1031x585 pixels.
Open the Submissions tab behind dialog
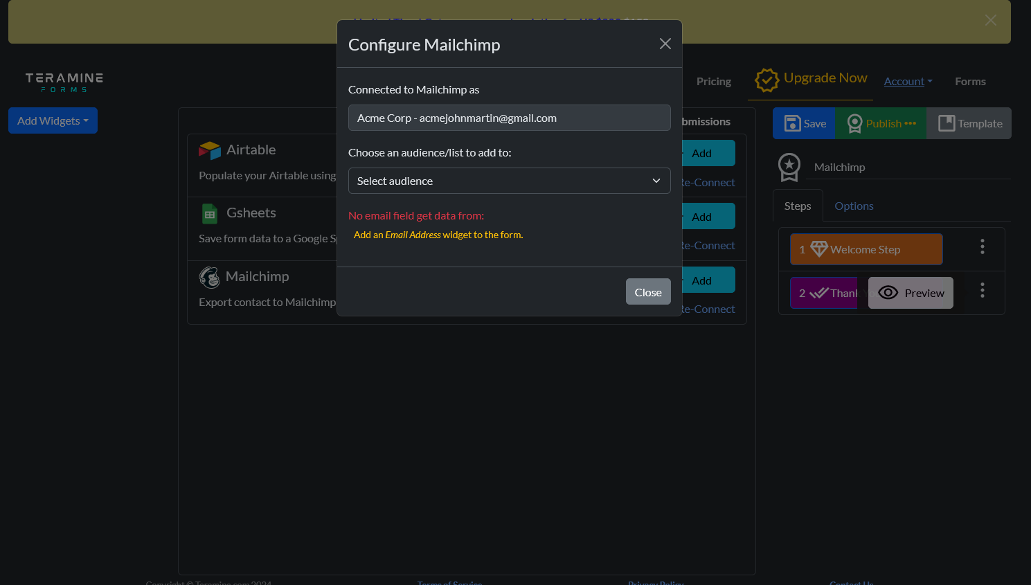click(706, 121)
